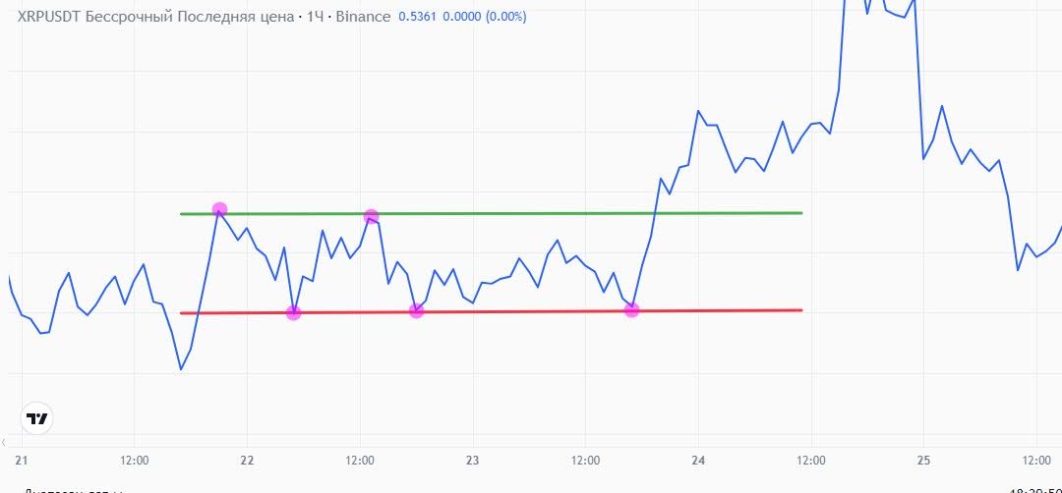Click the TradingView logo badge
The height and width of the screenshot is (493, 1062).
36,418
